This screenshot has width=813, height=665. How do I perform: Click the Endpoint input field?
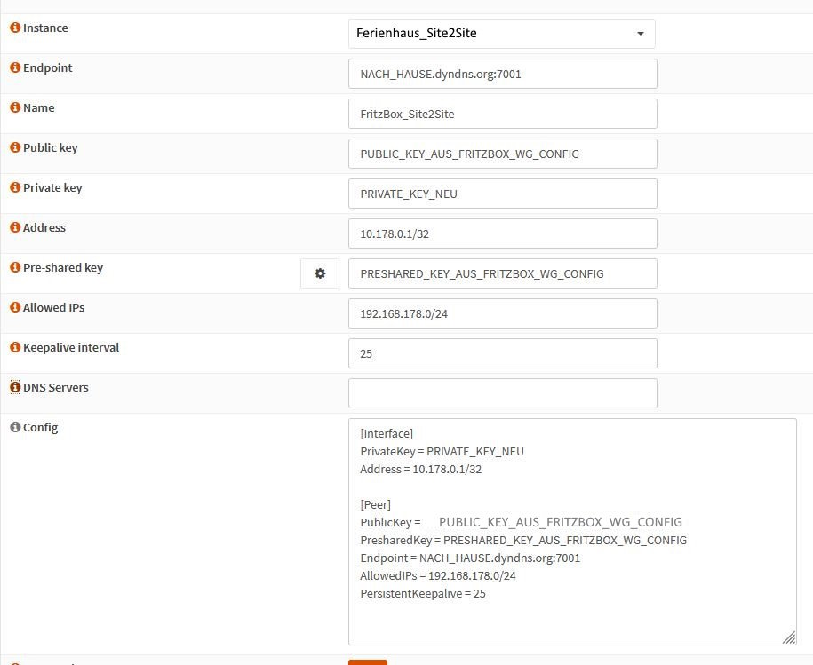[x=502, y=75]
